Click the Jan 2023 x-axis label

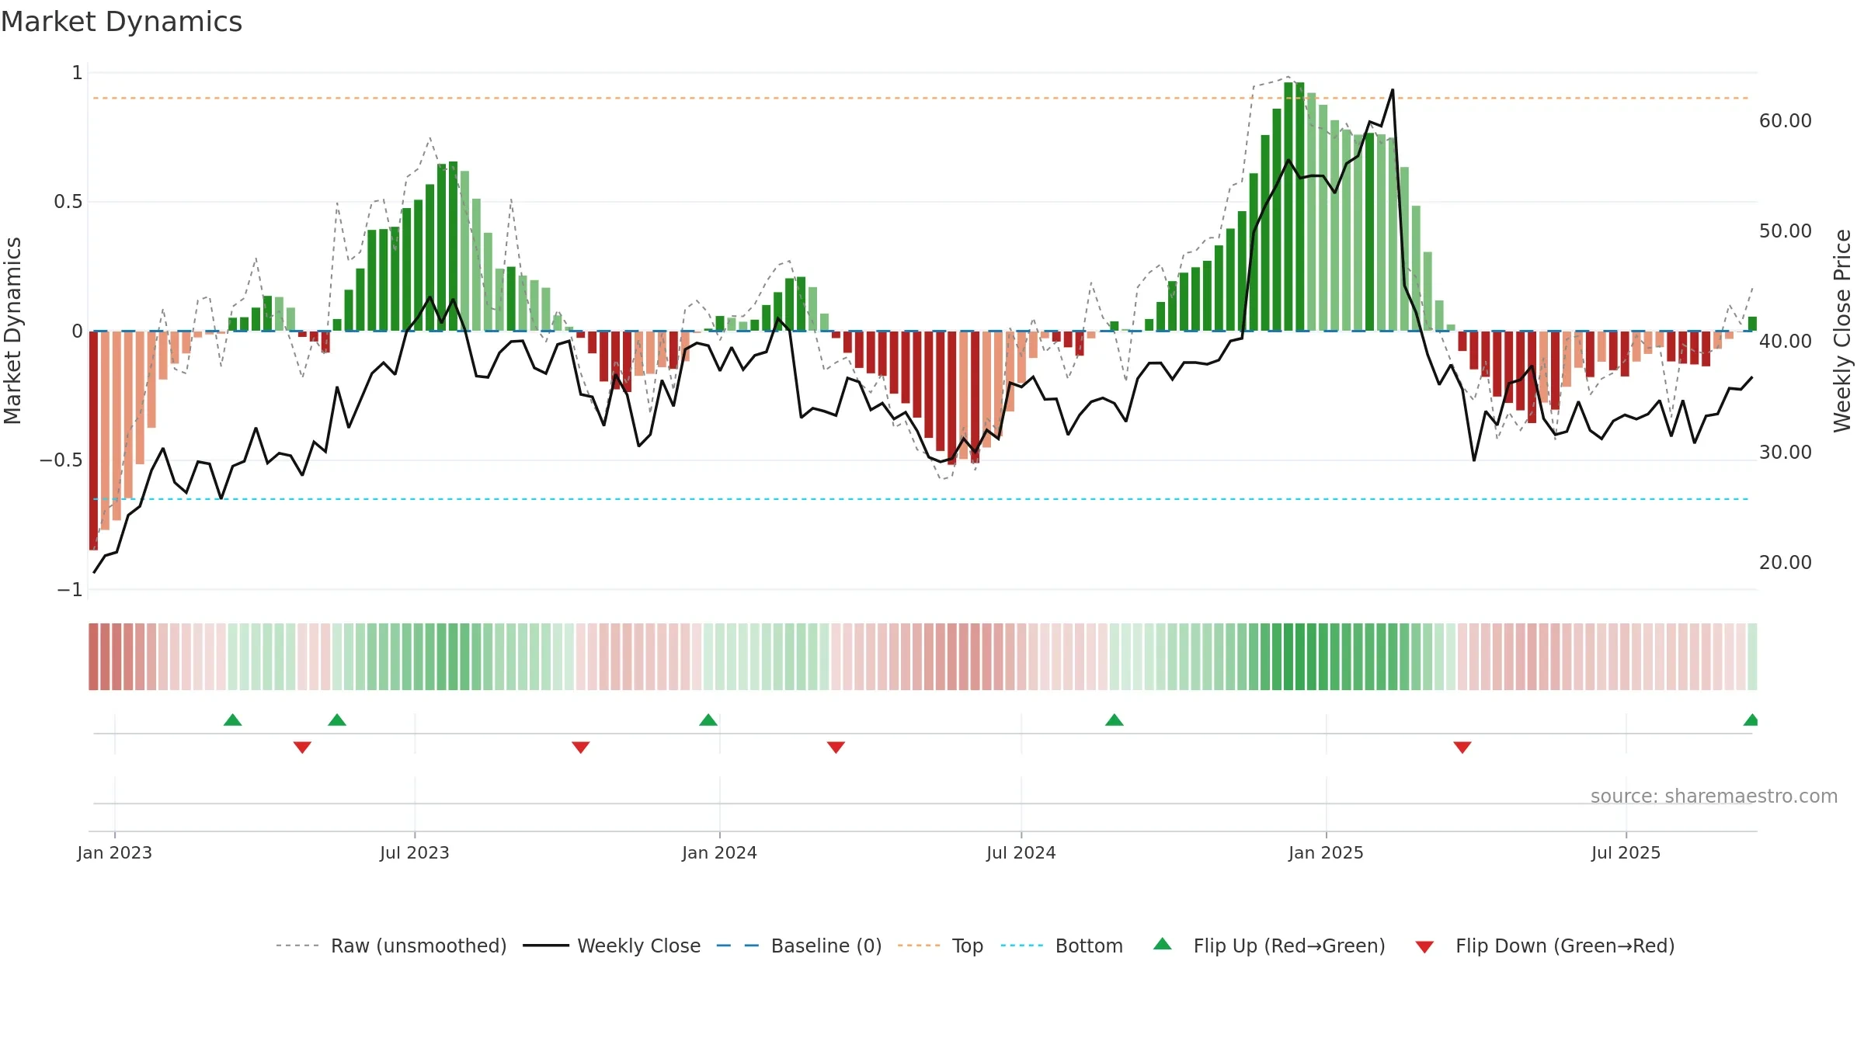115,852
